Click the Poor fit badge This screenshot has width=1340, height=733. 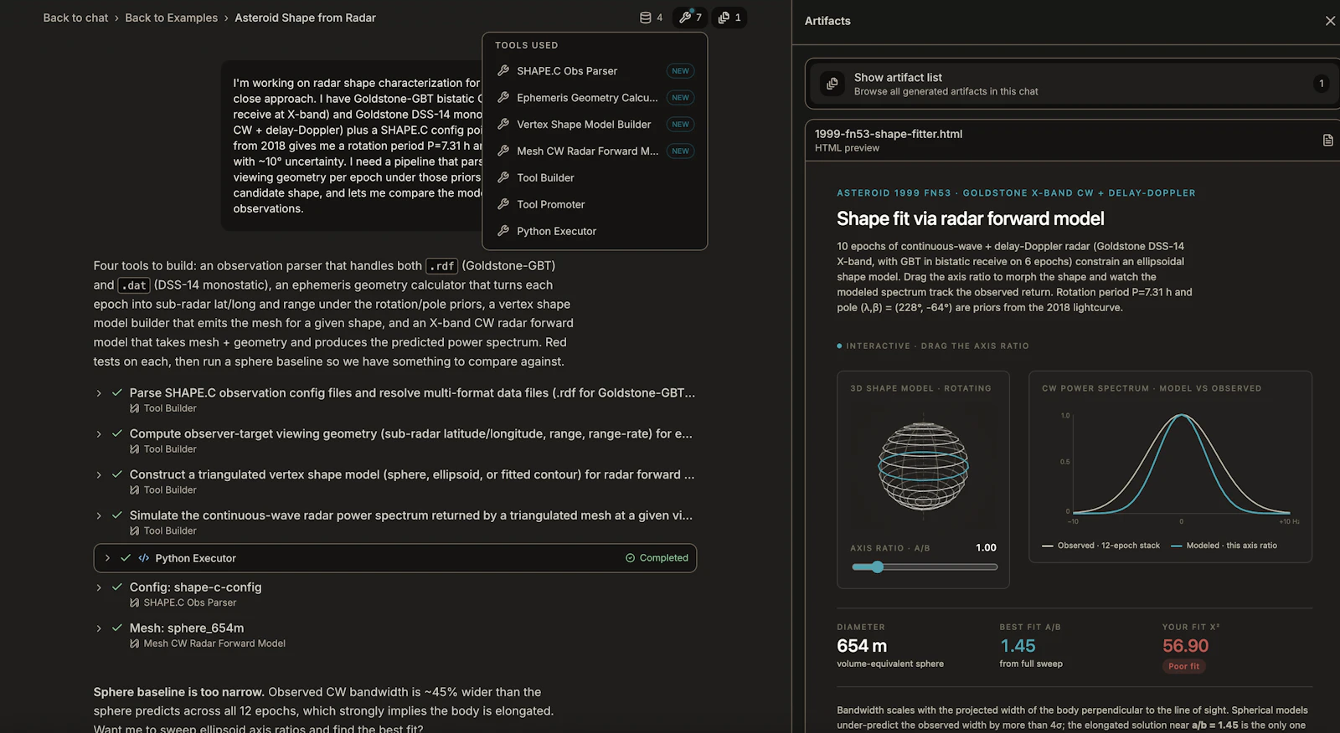[x=1183, y=667]
